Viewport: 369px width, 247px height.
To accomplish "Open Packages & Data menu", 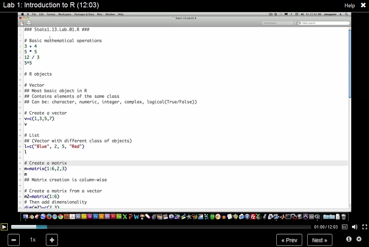I will pos(84,14).
